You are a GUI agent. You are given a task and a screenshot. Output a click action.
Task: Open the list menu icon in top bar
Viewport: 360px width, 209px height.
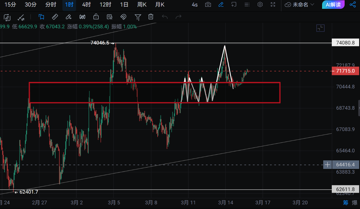click(x=247, y=5)
